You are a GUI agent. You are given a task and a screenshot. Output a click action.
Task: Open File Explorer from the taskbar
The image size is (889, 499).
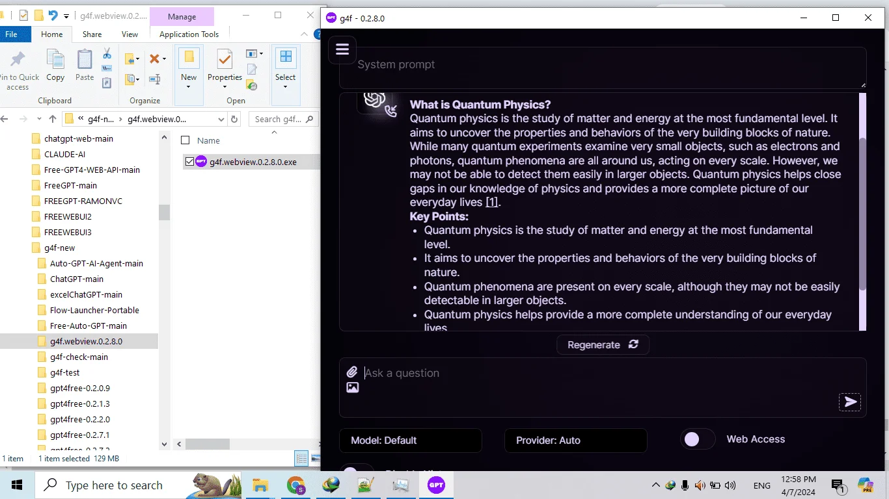[260, 485]
